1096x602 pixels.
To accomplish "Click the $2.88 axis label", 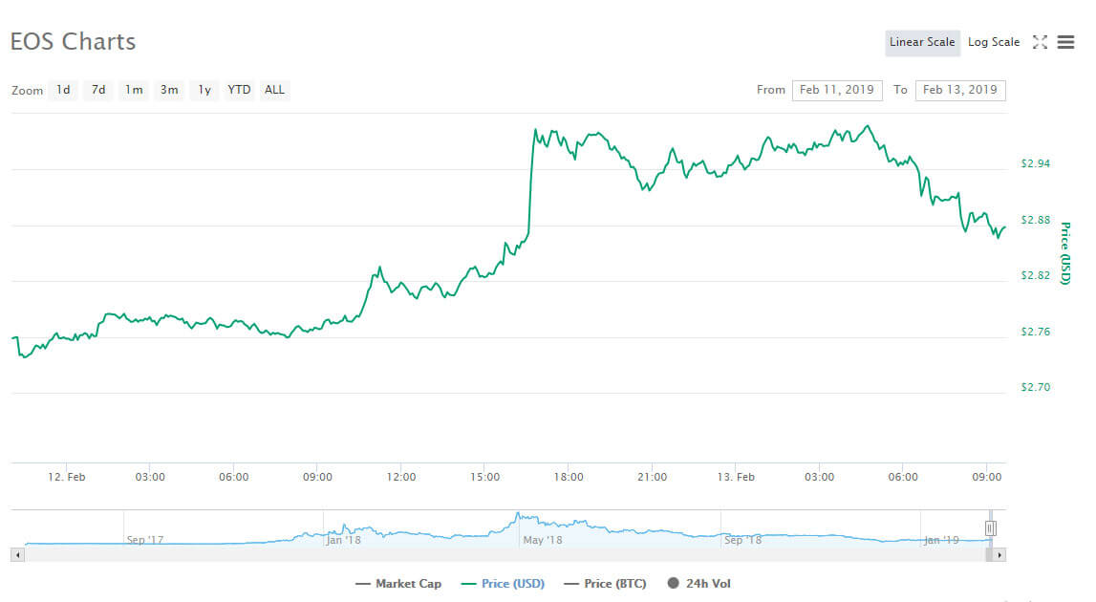I will tap(1035, 220).
